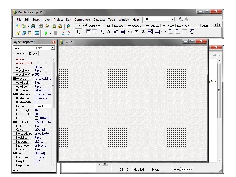The height and width of the screenshot is (177, 236).
Task: Open the Component menu
Action: coord(82,20)
